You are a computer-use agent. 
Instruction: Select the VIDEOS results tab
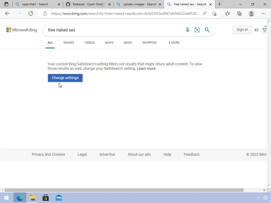coord(89,43)
